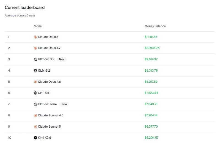
Task: Select the New badge on GPT-5.6 Sol
Action: [x=62, y=59]
